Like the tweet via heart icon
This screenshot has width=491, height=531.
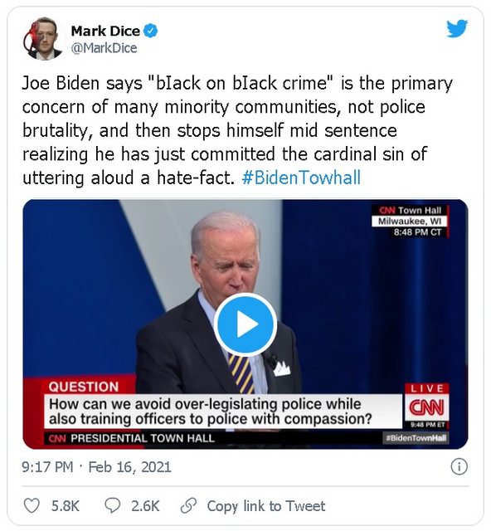pos(32,505)
